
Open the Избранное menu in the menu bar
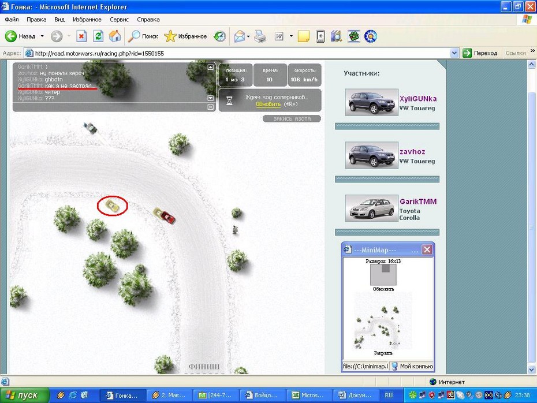coord(87,20)
